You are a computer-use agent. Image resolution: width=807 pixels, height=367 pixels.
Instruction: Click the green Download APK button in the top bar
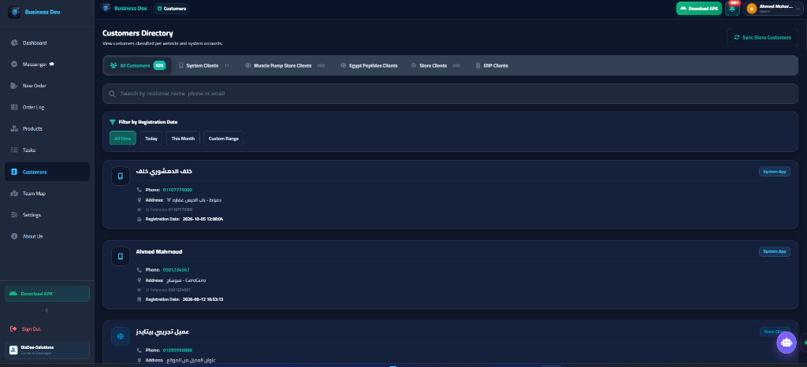pos(699,8)
